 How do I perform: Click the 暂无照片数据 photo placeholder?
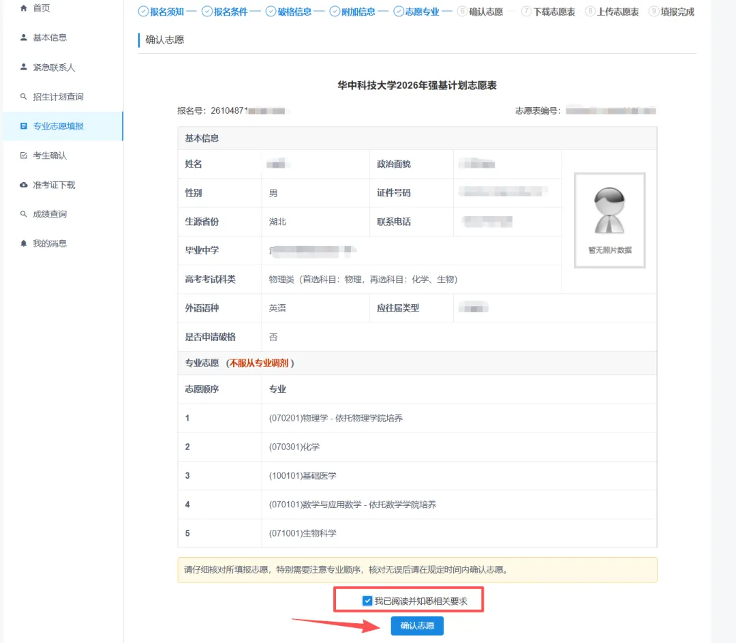click(x=609, y=220)
